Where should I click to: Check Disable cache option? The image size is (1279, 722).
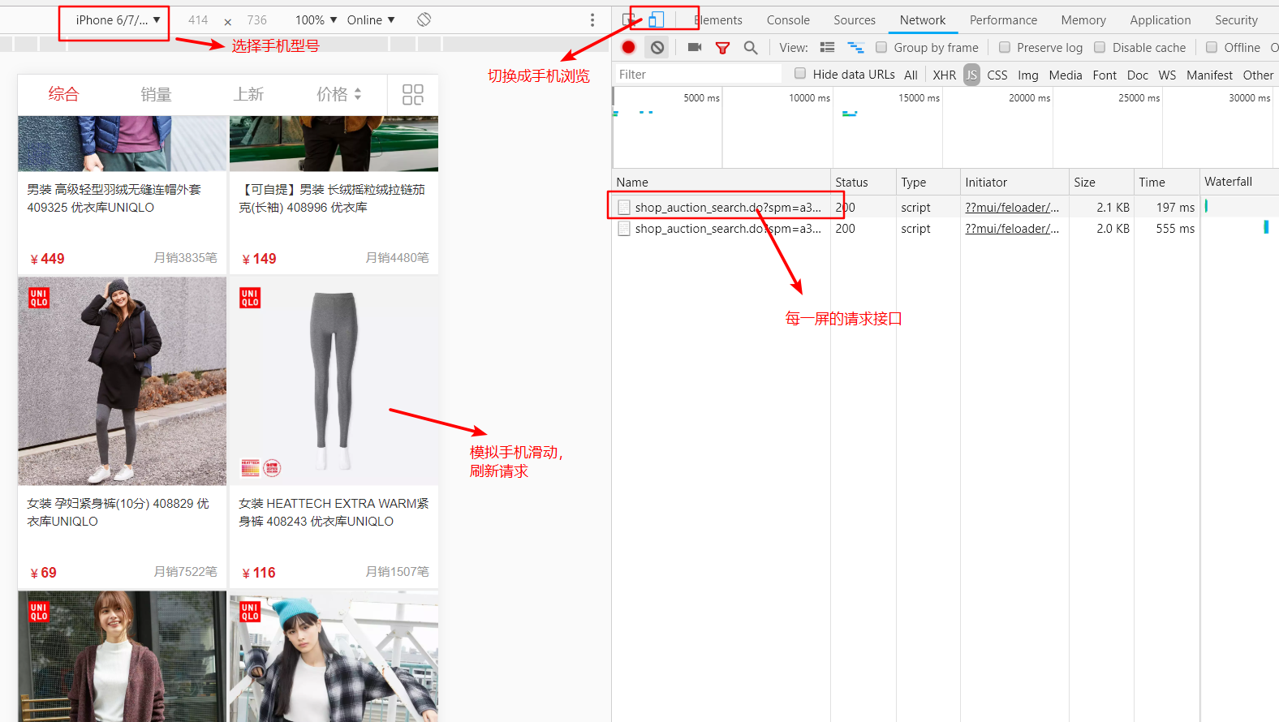coord(1100,47)
